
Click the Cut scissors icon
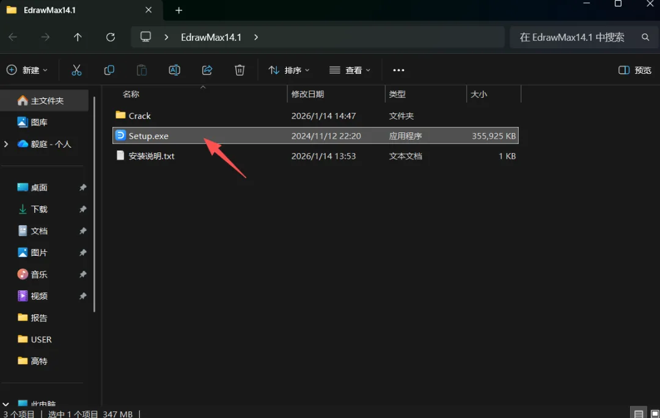pyautogui.click(x=76, y=70)
